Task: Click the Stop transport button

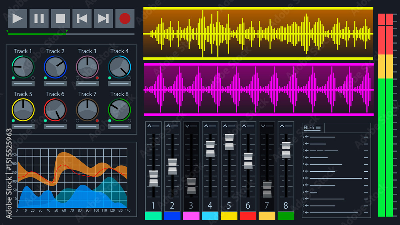Action: (x=60, y=18)
